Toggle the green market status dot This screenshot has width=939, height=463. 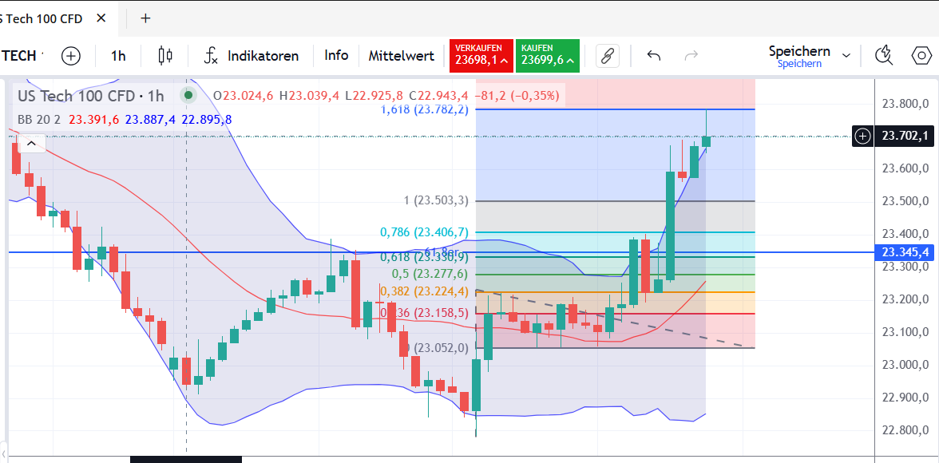188,96
